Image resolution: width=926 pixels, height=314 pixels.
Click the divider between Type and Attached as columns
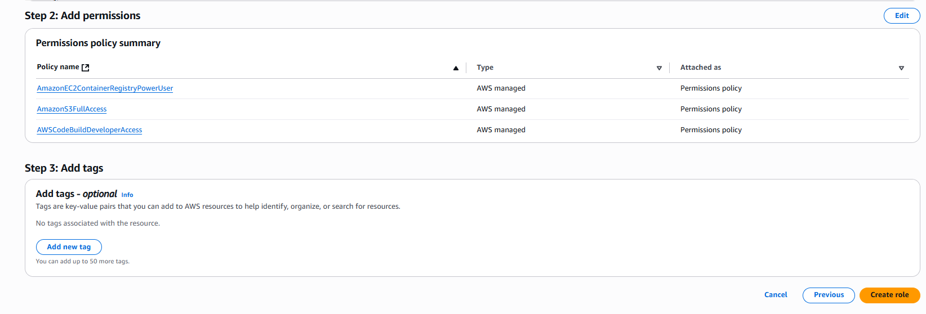pos(669,68)
